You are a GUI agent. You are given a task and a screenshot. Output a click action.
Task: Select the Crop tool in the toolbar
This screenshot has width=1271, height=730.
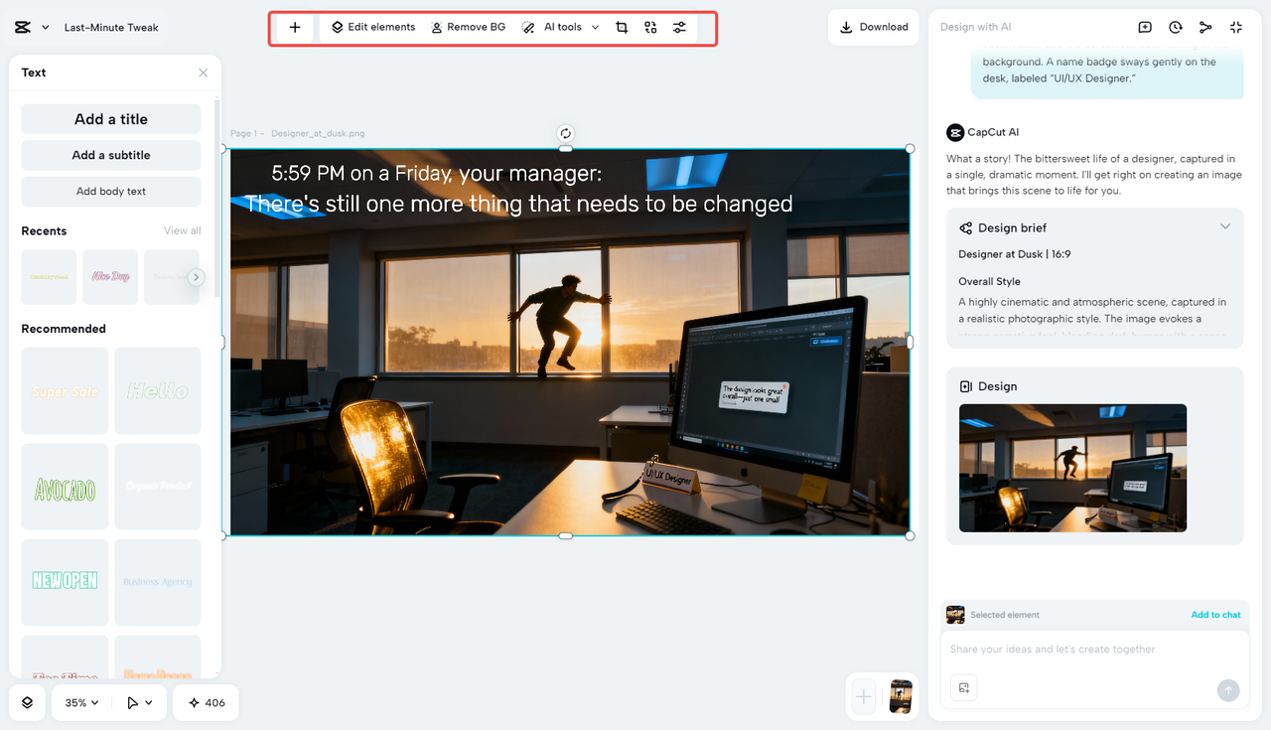tap(623, 27)
